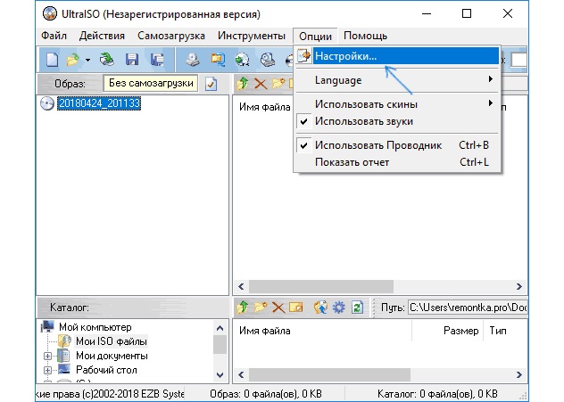This screenshot has height=402, width=564.
Task: Open the Помощь menu
Action: [366, 36]
